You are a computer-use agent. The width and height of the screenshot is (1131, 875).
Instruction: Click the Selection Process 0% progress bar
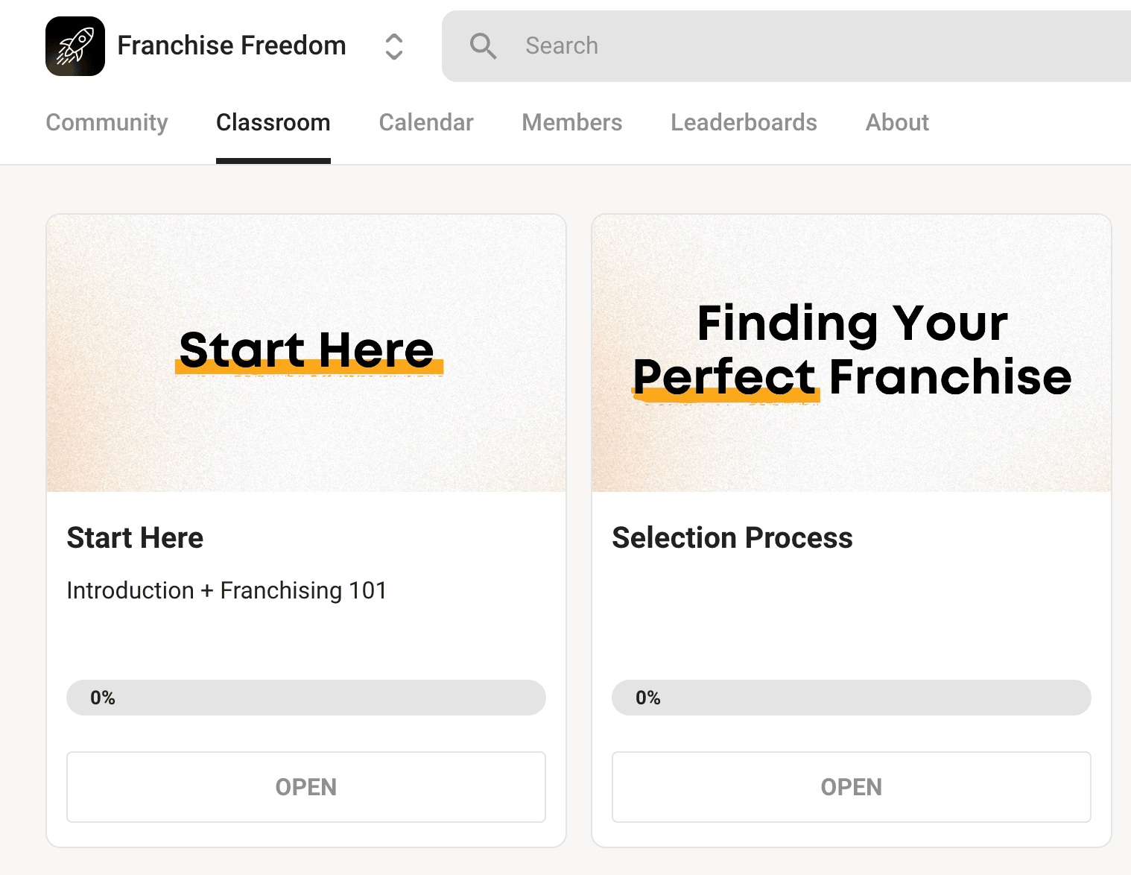tap(852, 698)
